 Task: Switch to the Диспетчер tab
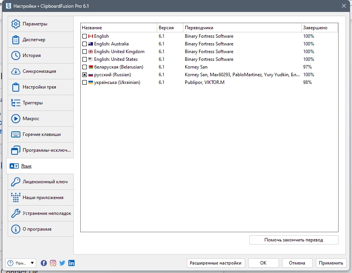click(x=41, y=40)
